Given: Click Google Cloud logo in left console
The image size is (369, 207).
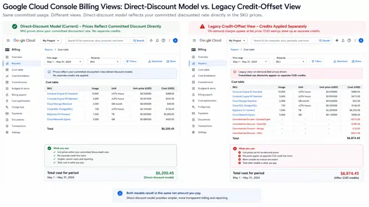Looking at the screenshot, I should [24, 40].
